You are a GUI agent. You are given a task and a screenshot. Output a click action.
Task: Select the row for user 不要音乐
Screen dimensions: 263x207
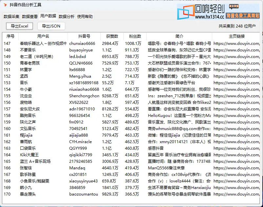coord(131,50)
